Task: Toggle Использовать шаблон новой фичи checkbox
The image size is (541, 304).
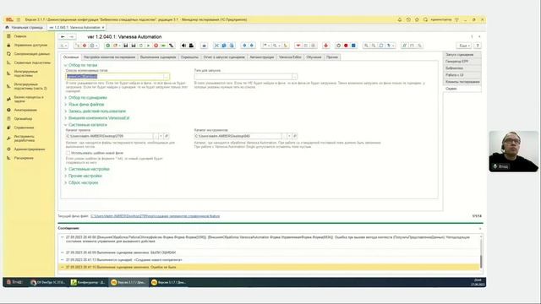Action: 68,153
